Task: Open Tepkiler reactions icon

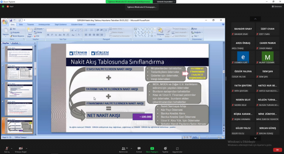Action: click(x=165, y=148)
